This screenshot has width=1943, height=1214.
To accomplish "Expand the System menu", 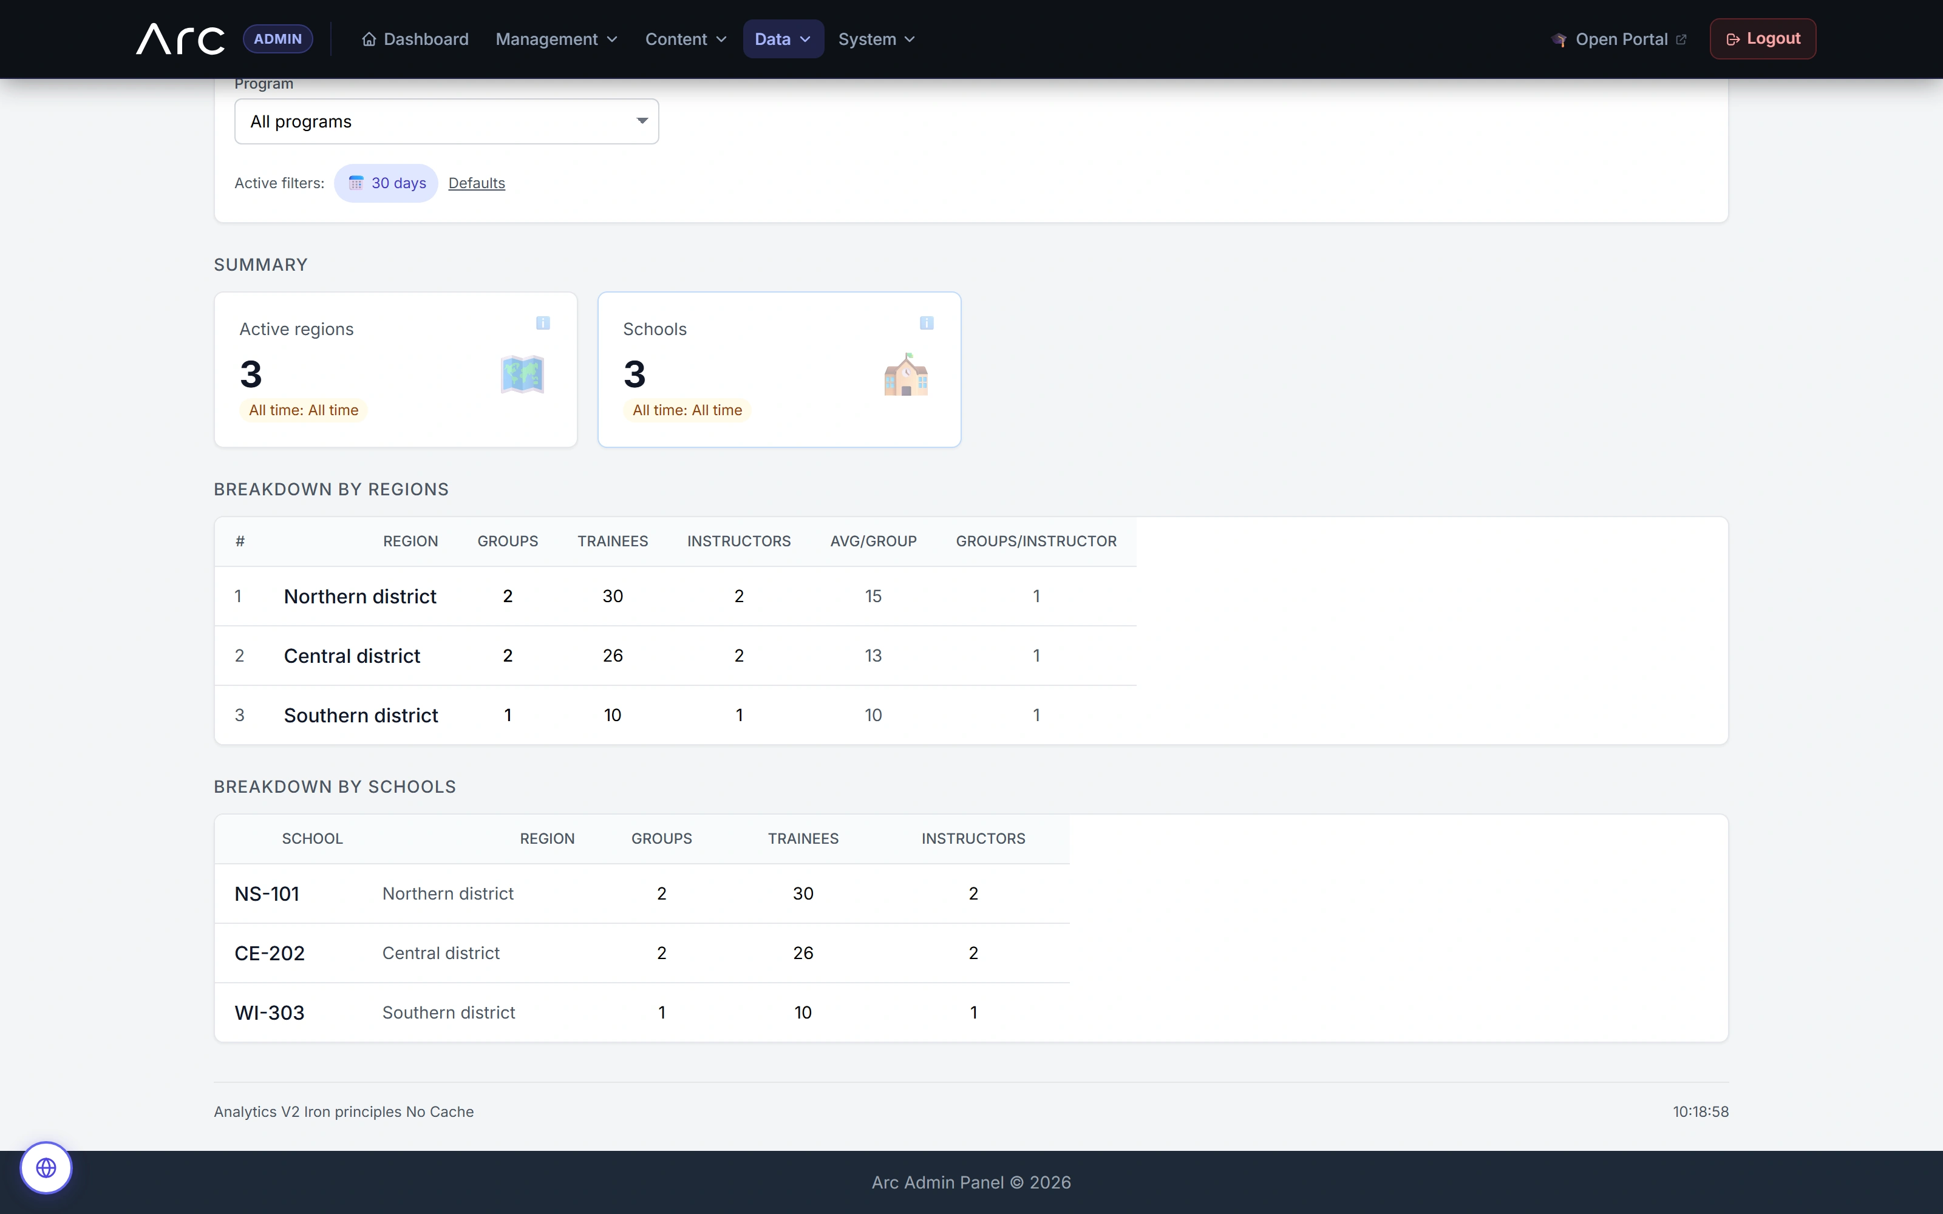I will point(876,39).
